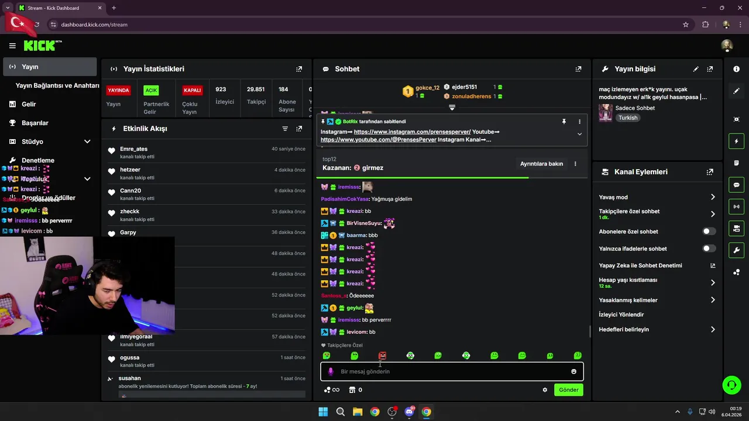Screen dimensions: 749x421
Task: Expand the pinned message with chevron
Action: [579, 134]
